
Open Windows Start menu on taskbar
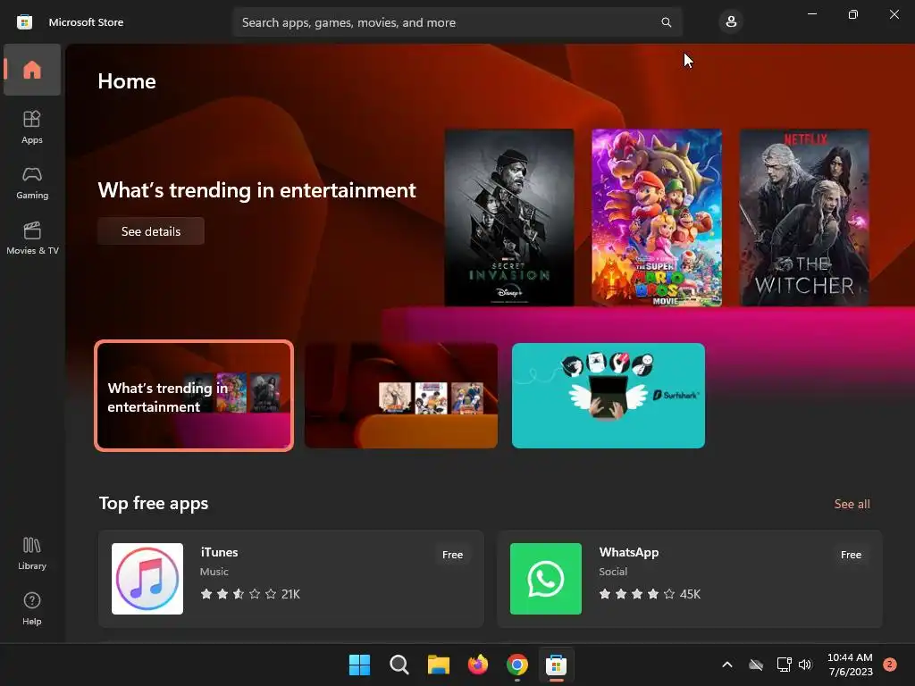click(359, 665)
